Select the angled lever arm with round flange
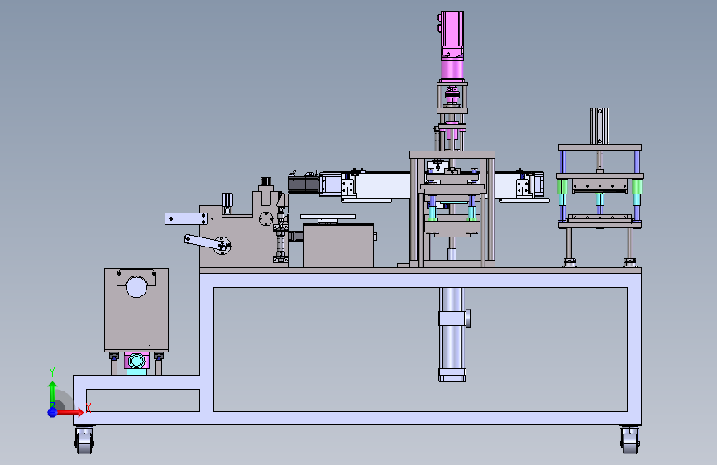 tap(207, 244)
